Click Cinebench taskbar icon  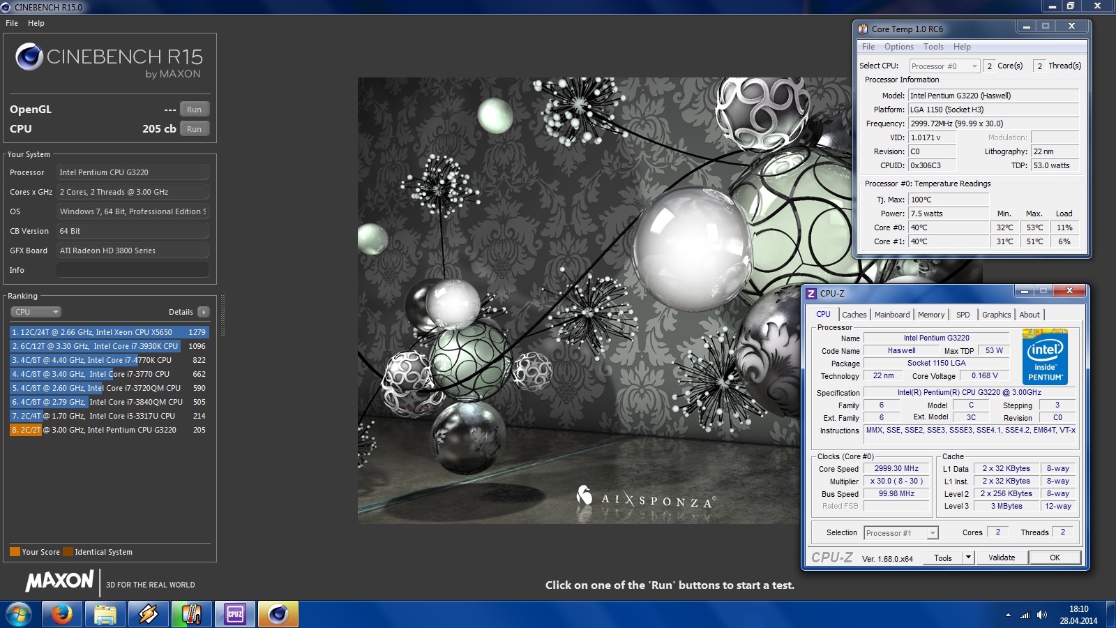click(x=278, y=615)
